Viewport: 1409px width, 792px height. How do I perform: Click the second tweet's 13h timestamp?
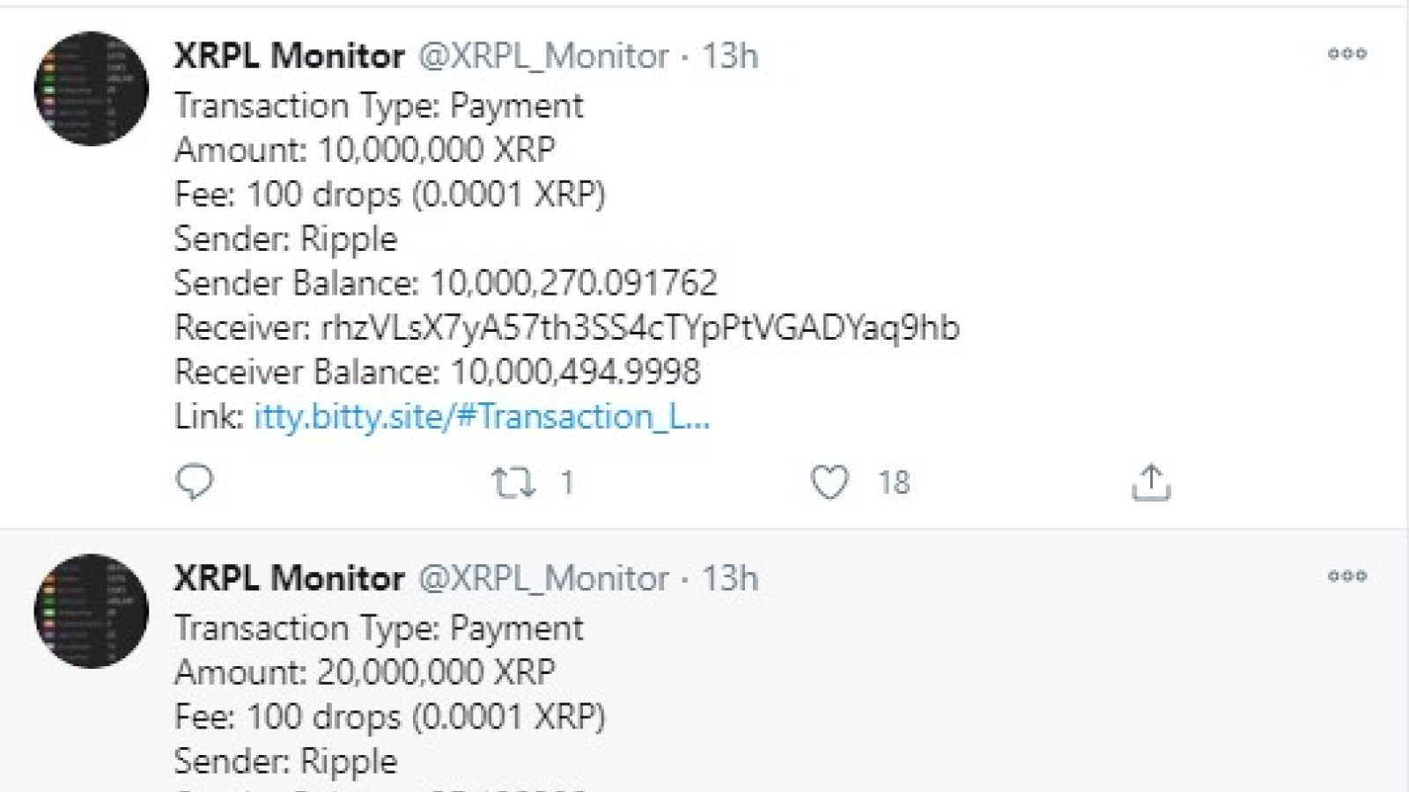730,578
